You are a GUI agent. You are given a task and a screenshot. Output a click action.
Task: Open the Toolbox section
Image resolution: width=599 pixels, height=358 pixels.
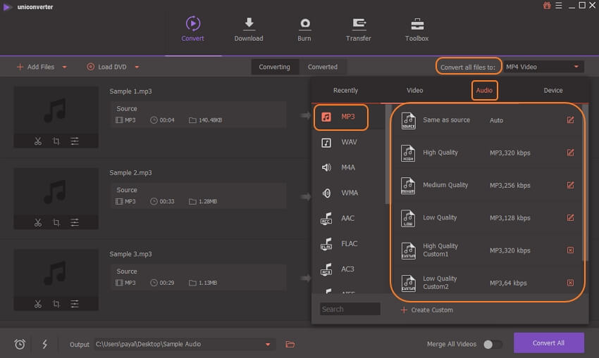coord(416,29)
